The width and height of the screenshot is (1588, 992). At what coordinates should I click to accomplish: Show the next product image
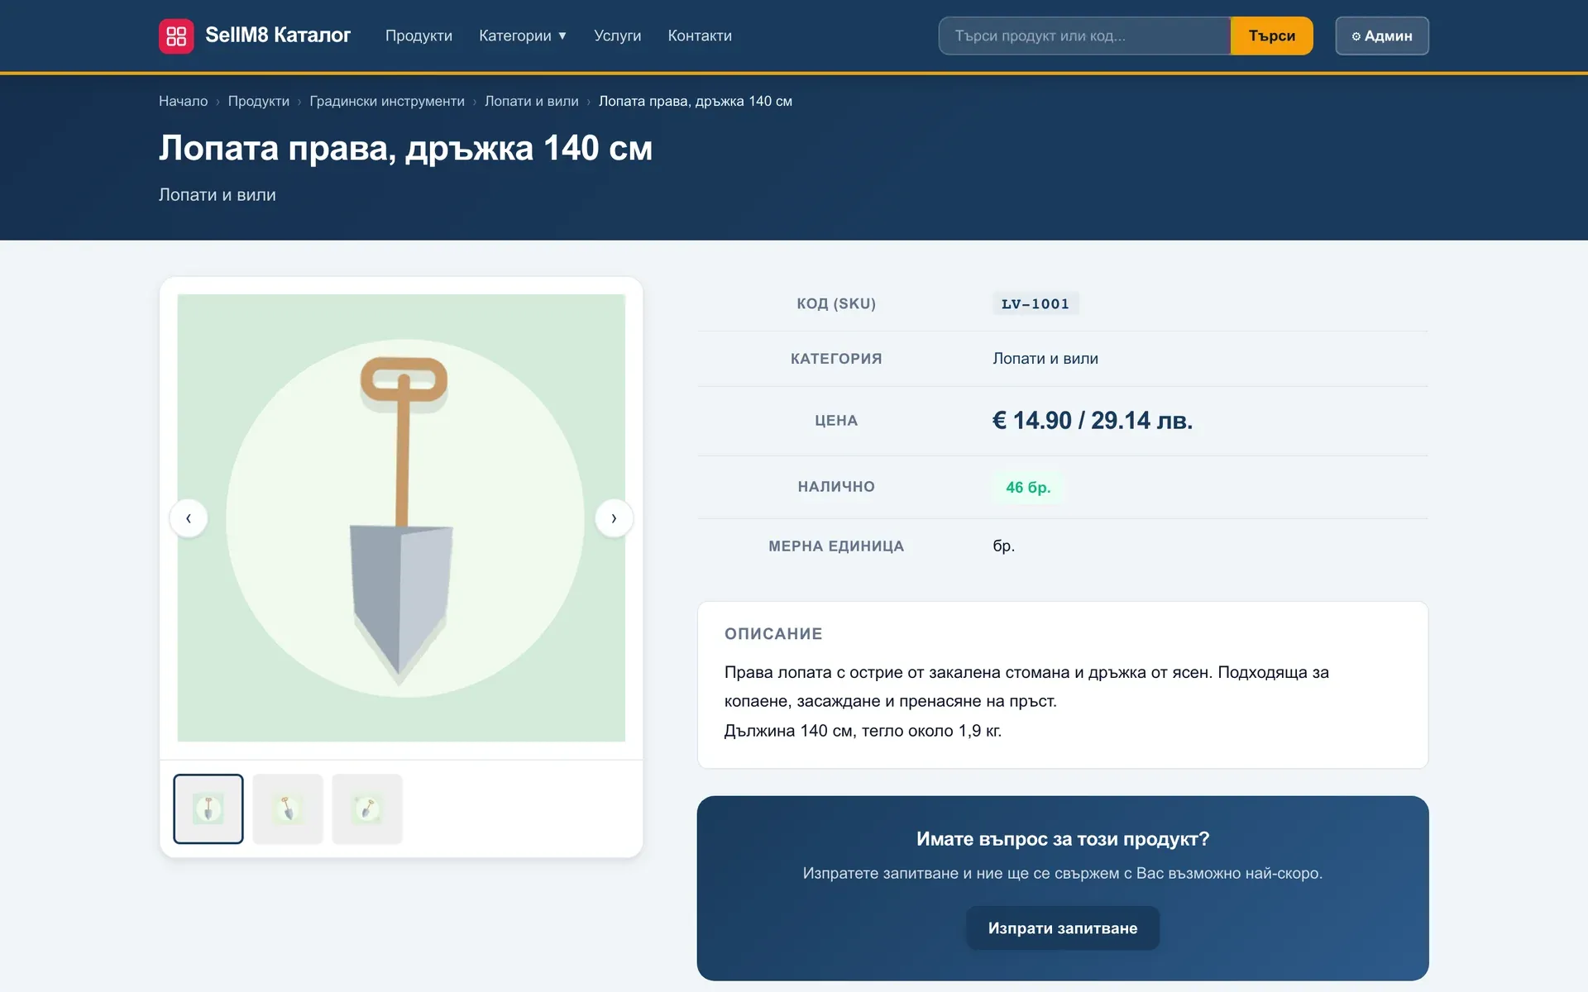pyautogui.click(x=614, y=518)
